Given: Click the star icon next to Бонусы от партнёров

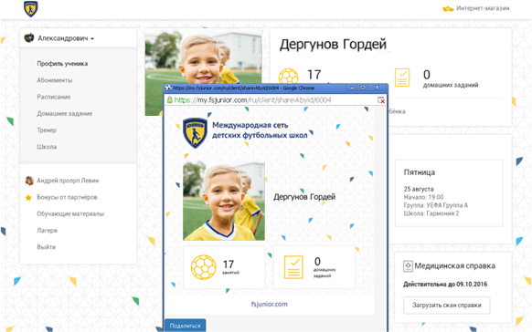Looking at the screenshot, I should 28,197.
